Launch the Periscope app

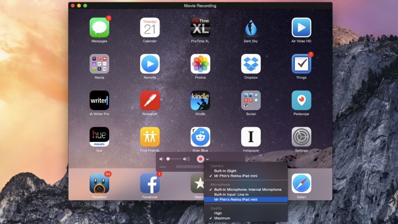pyautogui.click(x=301, y=100)
